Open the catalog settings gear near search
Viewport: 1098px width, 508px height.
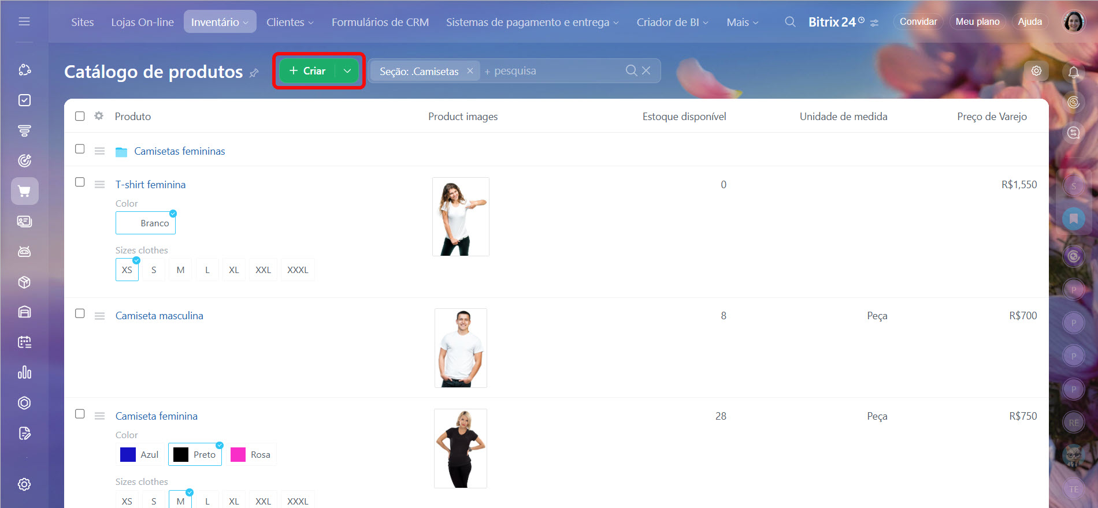pos(1037,70)
